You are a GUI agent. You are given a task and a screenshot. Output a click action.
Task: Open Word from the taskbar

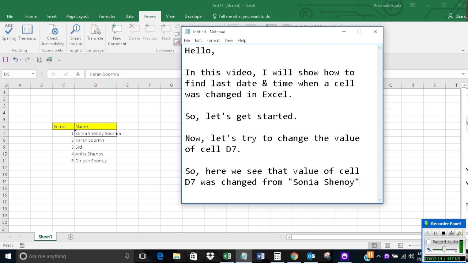261,256
